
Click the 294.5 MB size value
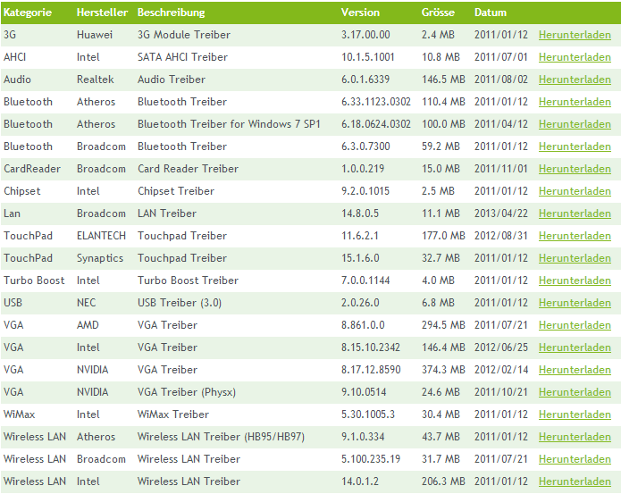point(443,325)
